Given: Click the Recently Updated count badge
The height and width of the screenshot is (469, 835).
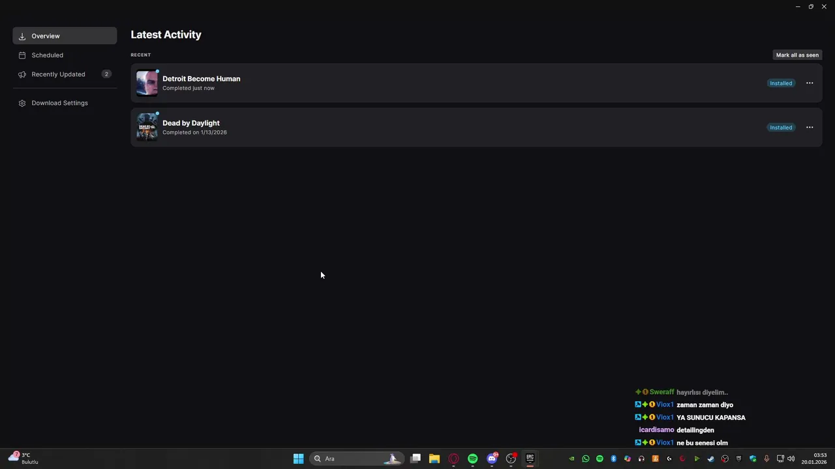Looking at the screenshot, I should (106, 74).
